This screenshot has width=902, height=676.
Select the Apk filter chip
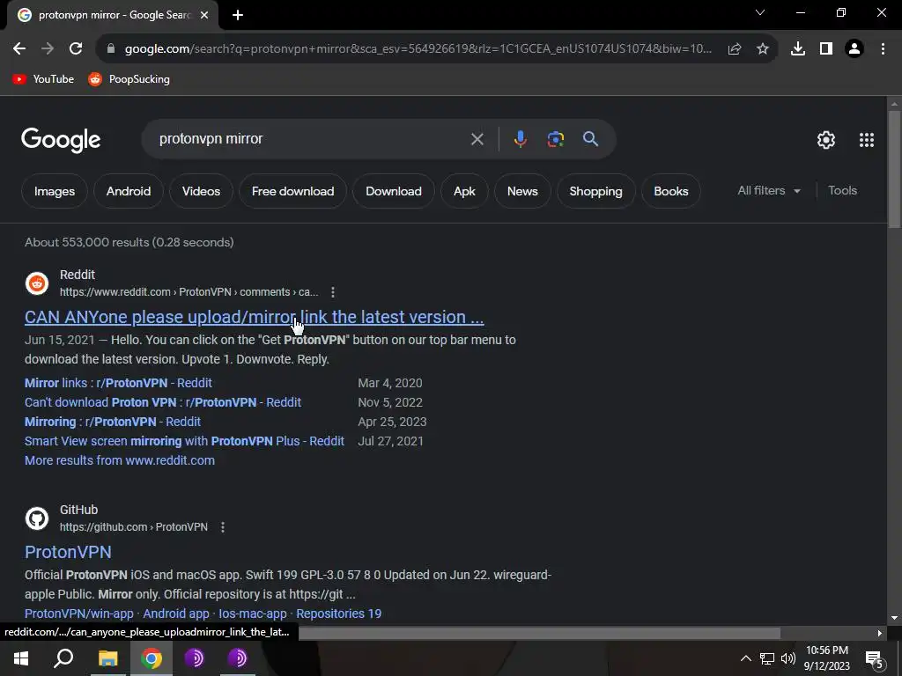point(464,191)
